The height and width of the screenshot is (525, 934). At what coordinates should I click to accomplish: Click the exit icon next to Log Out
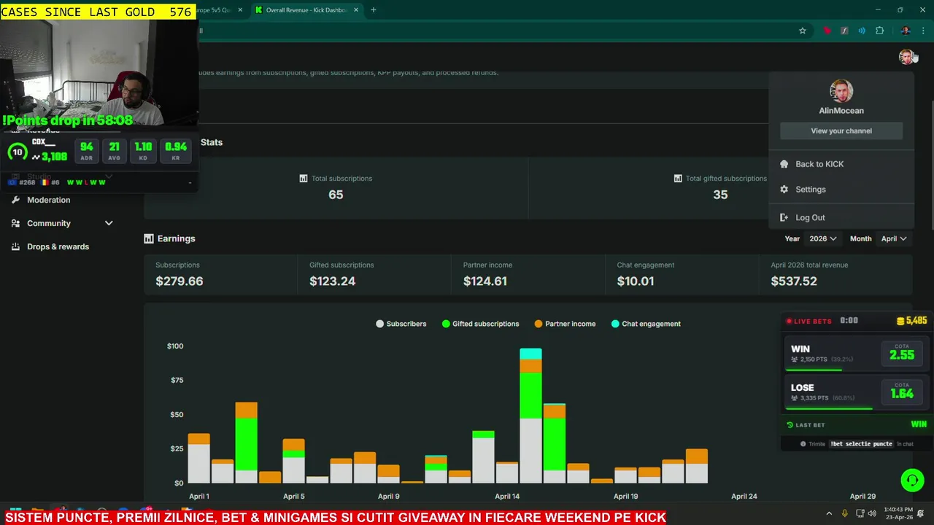coord(784,217)
